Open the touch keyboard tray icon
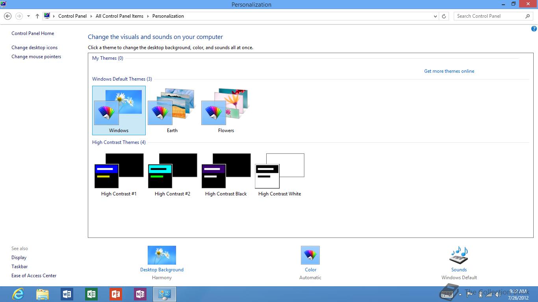 pyautogui.click(x=448, y=294)
